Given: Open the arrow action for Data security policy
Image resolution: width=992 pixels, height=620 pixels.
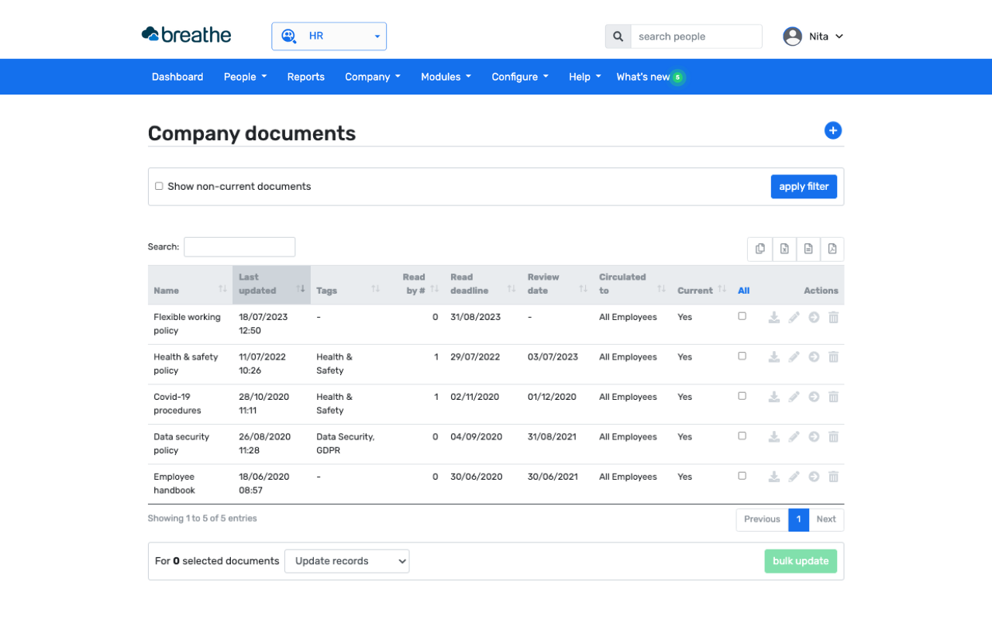Looking at the screenshot, I should (814, 437).
